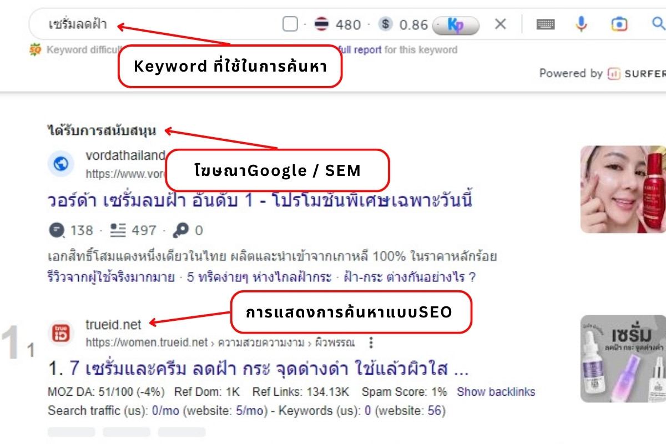The image size is (666, 444).
Task: Click the dollar CPC icon
Action: [x=386, y=24]
